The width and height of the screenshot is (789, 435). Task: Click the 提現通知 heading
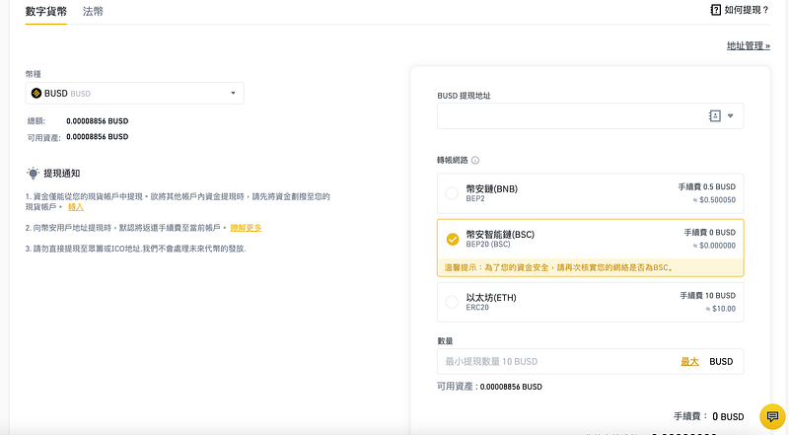[62, 174]
